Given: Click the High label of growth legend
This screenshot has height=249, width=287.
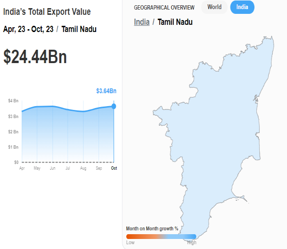Looking at the screenshot, I should 192,243.
